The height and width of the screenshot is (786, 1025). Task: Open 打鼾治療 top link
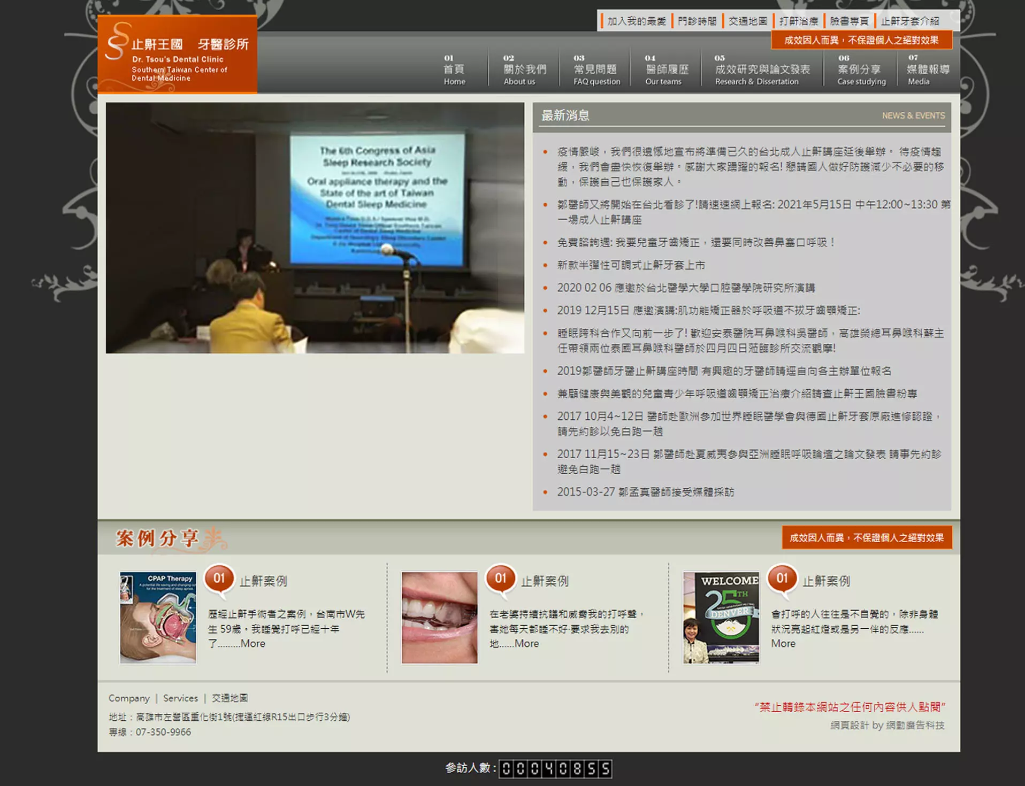pyautogui.click(x=799, y=21)
